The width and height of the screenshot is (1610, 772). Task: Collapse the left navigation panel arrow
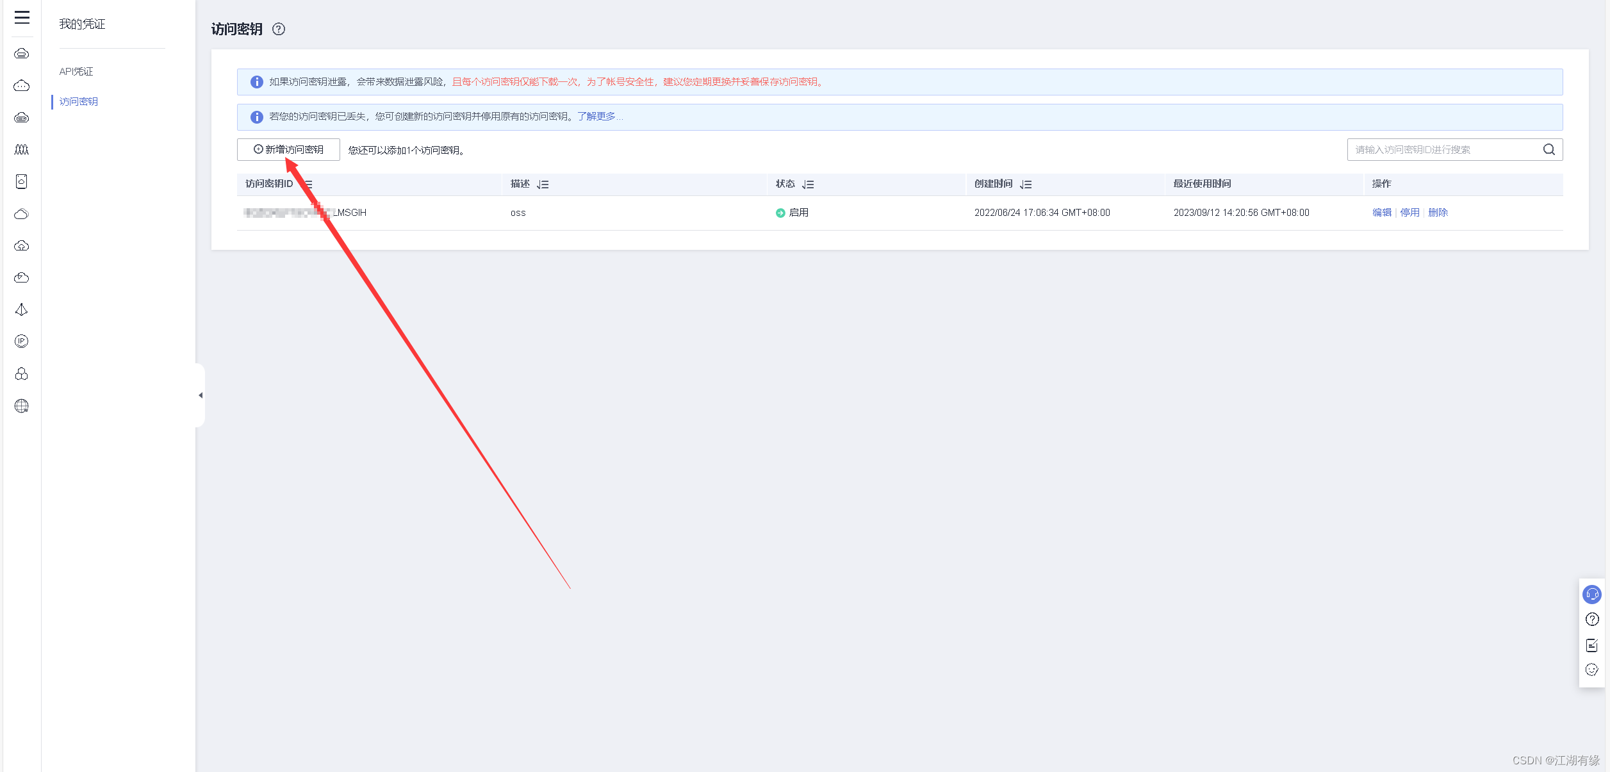point(201,395)
